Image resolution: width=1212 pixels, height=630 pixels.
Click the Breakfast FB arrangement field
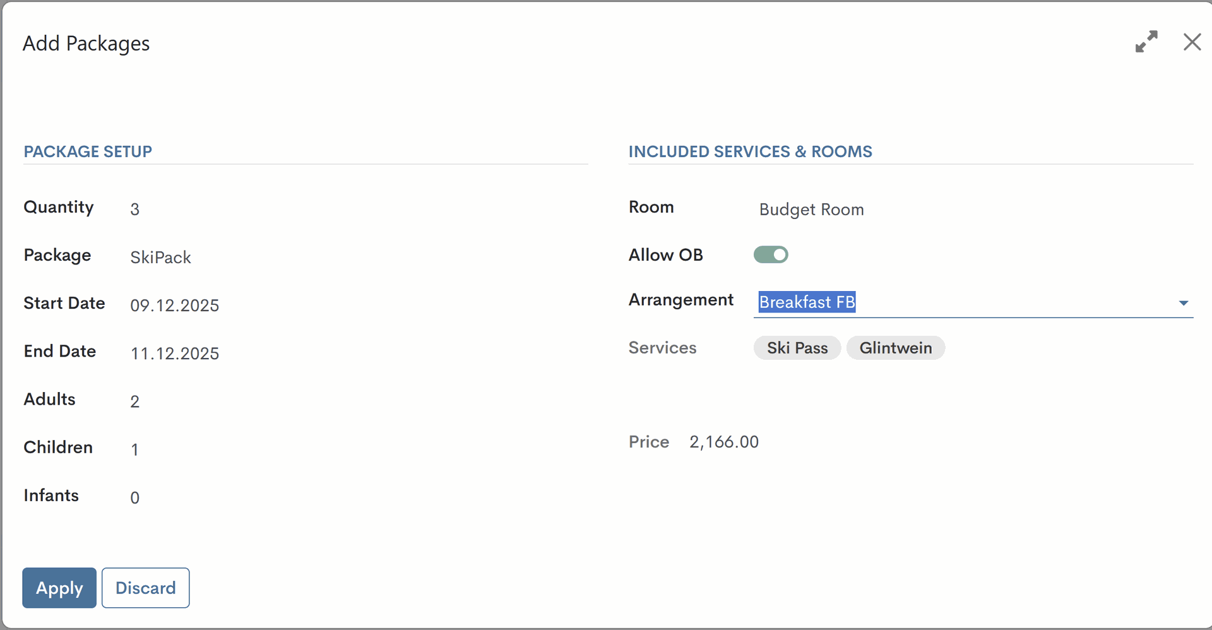(947, 302)
